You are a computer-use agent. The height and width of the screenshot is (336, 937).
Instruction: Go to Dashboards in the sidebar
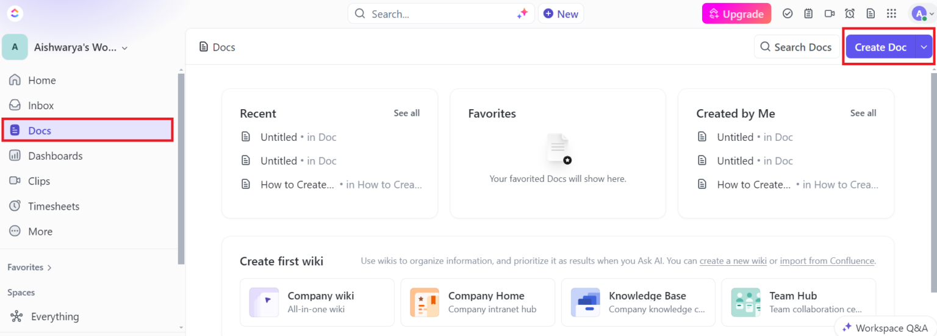click(x=55, y=155)
